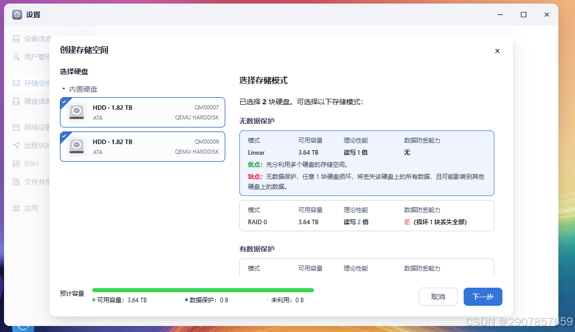Collapse the 内置硬盘 disk group

tap(64, 89)
